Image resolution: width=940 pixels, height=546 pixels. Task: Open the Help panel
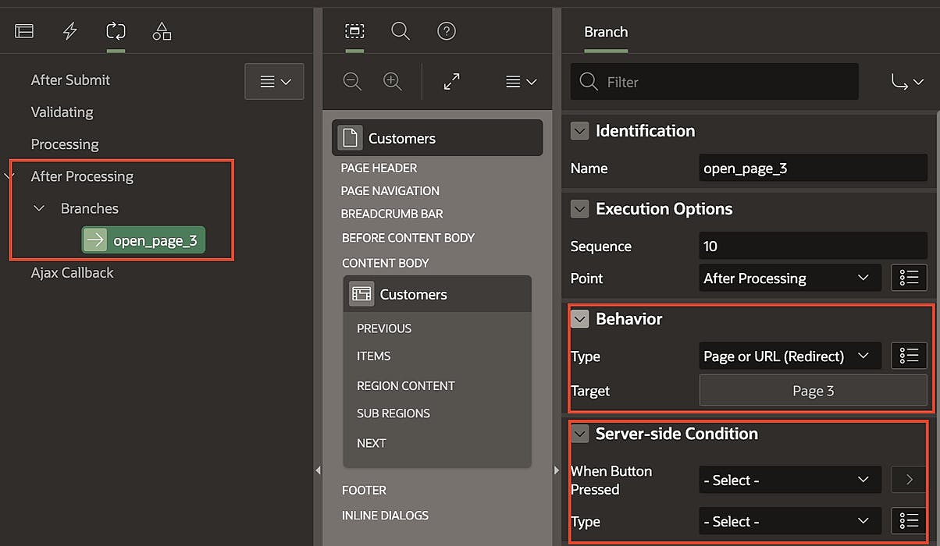click(x=446, y=31)
